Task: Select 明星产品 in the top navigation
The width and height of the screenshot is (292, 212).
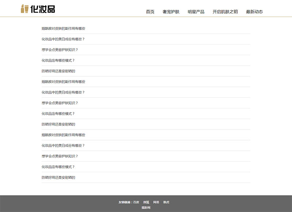Action: coord(196,12)
